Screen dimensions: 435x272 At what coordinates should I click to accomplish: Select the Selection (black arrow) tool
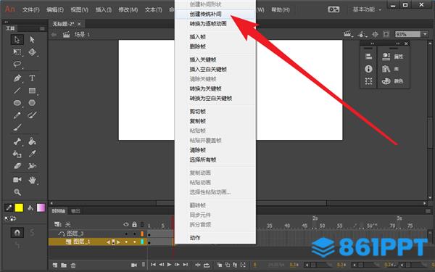click(17, 40)
